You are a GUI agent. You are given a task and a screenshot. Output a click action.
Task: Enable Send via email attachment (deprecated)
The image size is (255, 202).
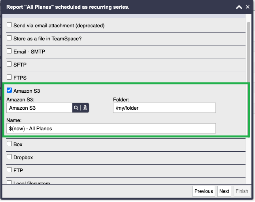click(x=9, y=25)
